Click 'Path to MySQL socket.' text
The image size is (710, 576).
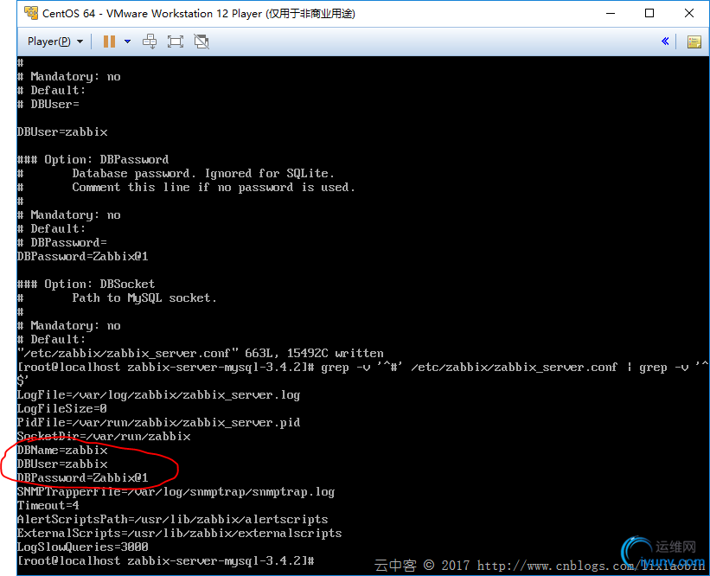tap(144, 298)
